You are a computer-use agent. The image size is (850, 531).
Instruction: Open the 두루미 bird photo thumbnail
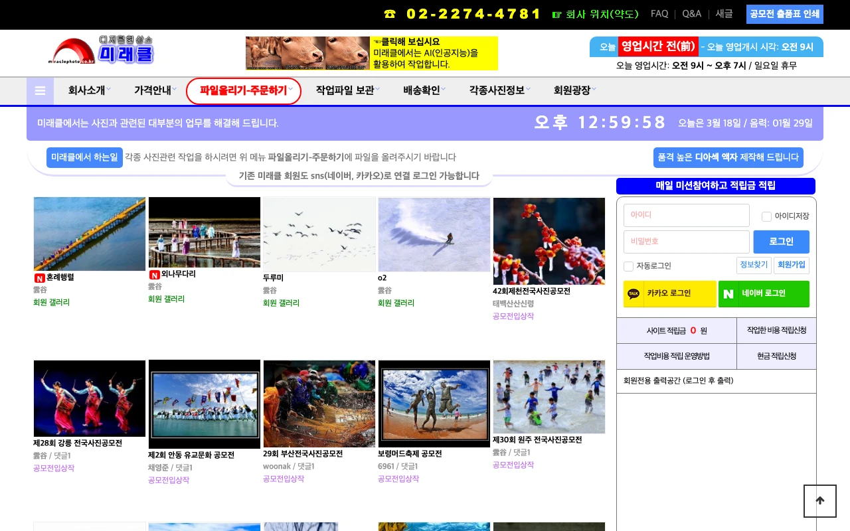[319, 234]
